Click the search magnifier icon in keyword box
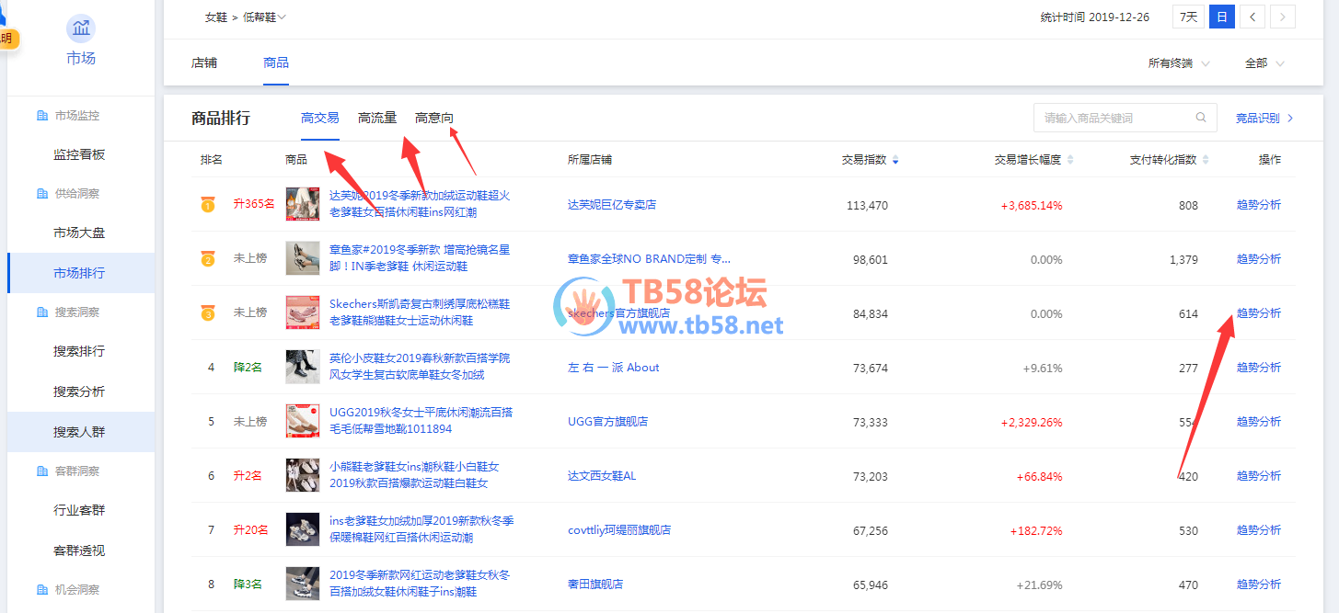Screen dimensions: 1339x613 pyautogui.click(x=1201, y=118)
